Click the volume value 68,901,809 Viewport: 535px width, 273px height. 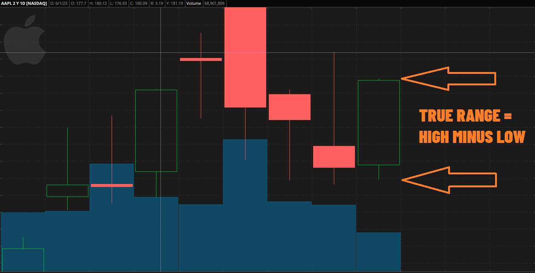pos(214,3)
